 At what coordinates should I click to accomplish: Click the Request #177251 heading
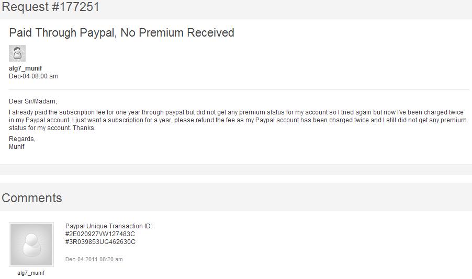click(50, 7)
